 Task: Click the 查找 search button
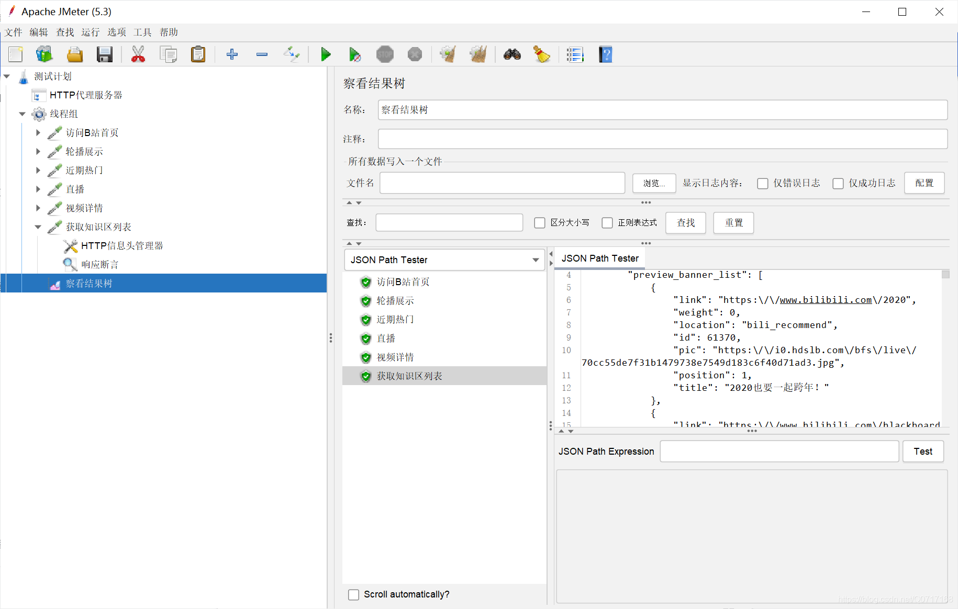click(x=686, y=223)
